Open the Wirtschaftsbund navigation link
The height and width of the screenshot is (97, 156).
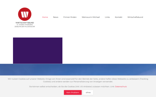point(135,17)
